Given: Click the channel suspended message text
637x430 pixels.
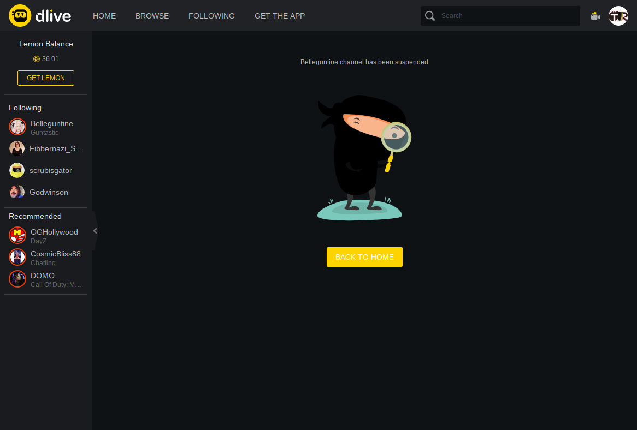Looking at the screenshot, I should point(364,62).
